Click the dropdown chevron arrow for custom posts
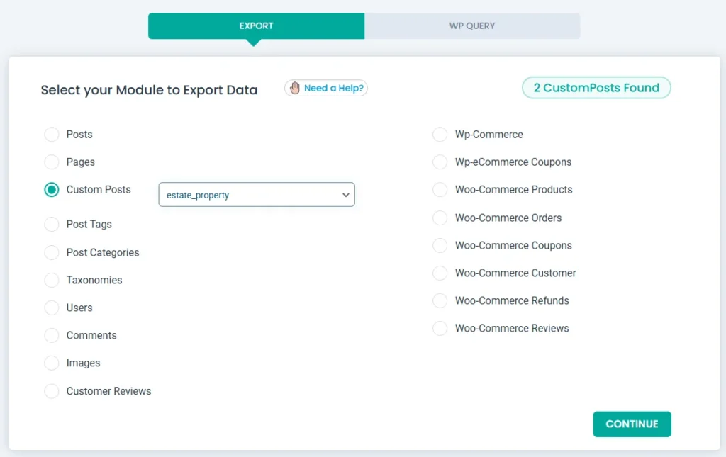 click(345, 195)
